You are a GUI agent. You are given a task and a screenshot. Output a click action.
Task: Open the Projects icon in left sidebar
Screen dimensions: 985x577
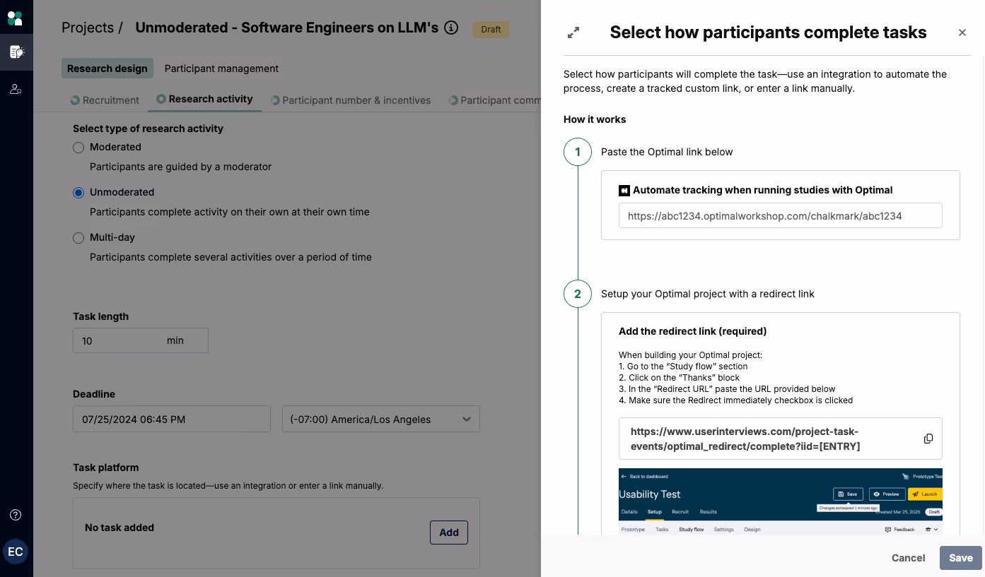click(x=16, y=52)
